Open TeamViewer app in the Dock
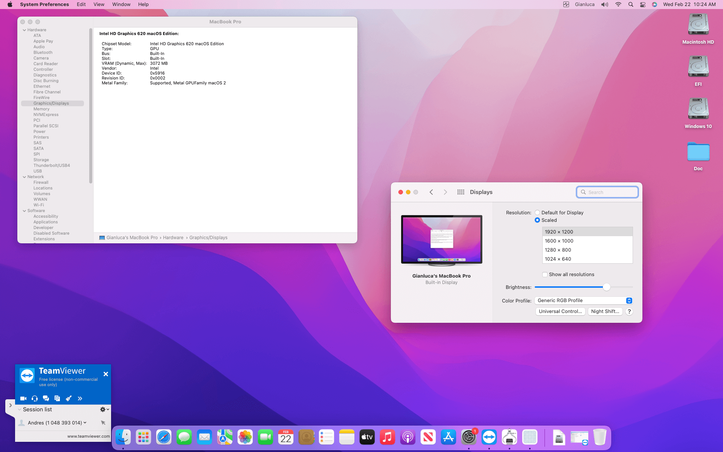The width and height of the screenshot is (723, 452). pos(489,437)
